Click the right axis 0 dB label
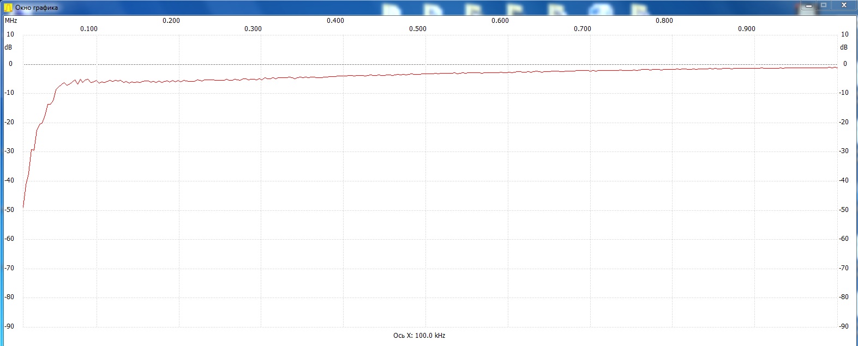Viewport: 858px width, 346px height. pyautogui.click(x=845, y=64)
